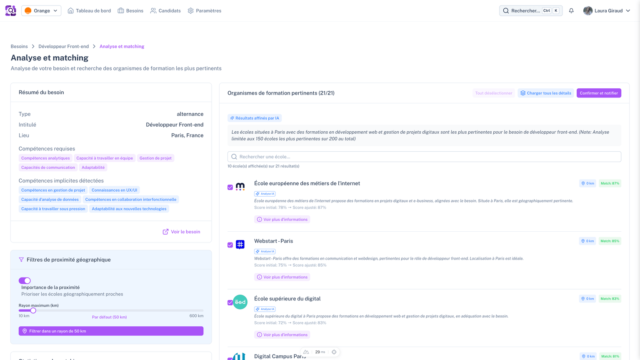Open the Orange workspace dropdown
640x360 pixels.
41,10
